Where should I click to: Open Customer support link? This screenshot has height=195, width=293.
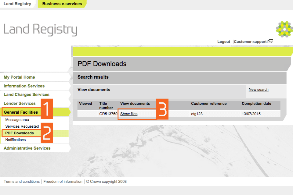coord(250,42)
